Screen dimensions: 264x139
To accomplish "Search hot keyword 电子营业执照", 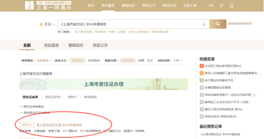I will pyautogui.click(x=83, y=32).
